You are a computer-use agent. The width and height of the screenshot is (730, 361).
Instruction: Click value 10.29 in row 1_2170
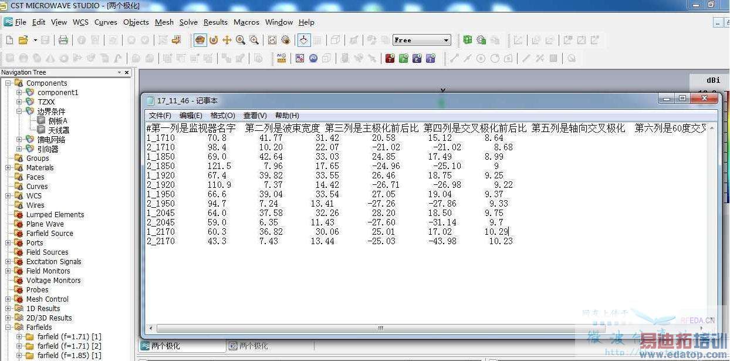click(x=496, y=232)
